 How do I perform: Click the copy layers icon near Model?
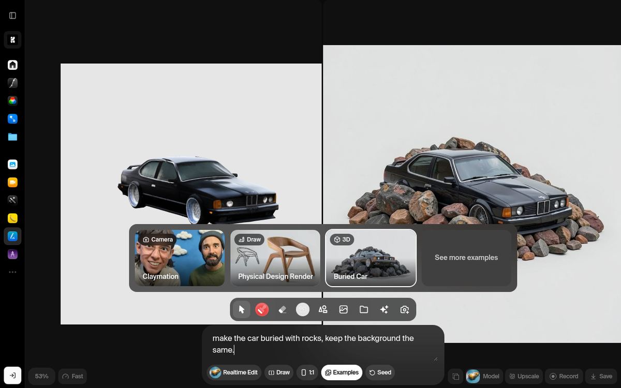tap(455, 376)
